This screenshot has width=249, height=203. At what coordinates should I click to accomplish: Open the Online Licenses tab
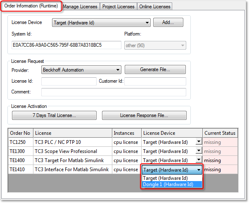click(x=155, y=7)
